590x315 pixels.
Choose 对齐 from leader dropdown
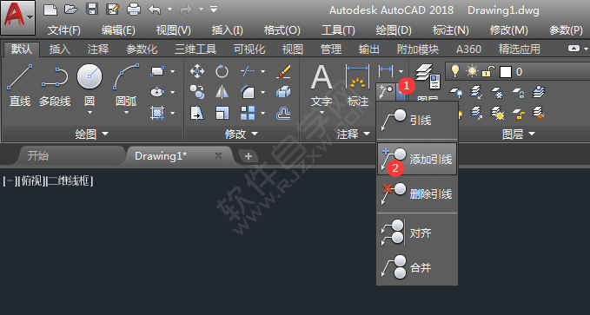pos(417,233)
